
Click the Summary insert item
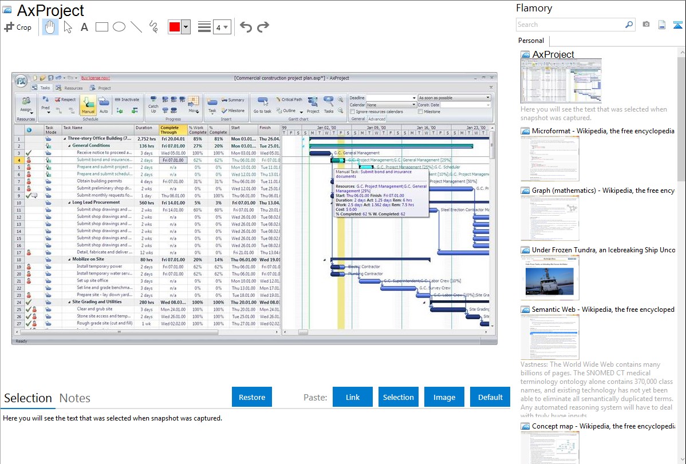point(232,100)
